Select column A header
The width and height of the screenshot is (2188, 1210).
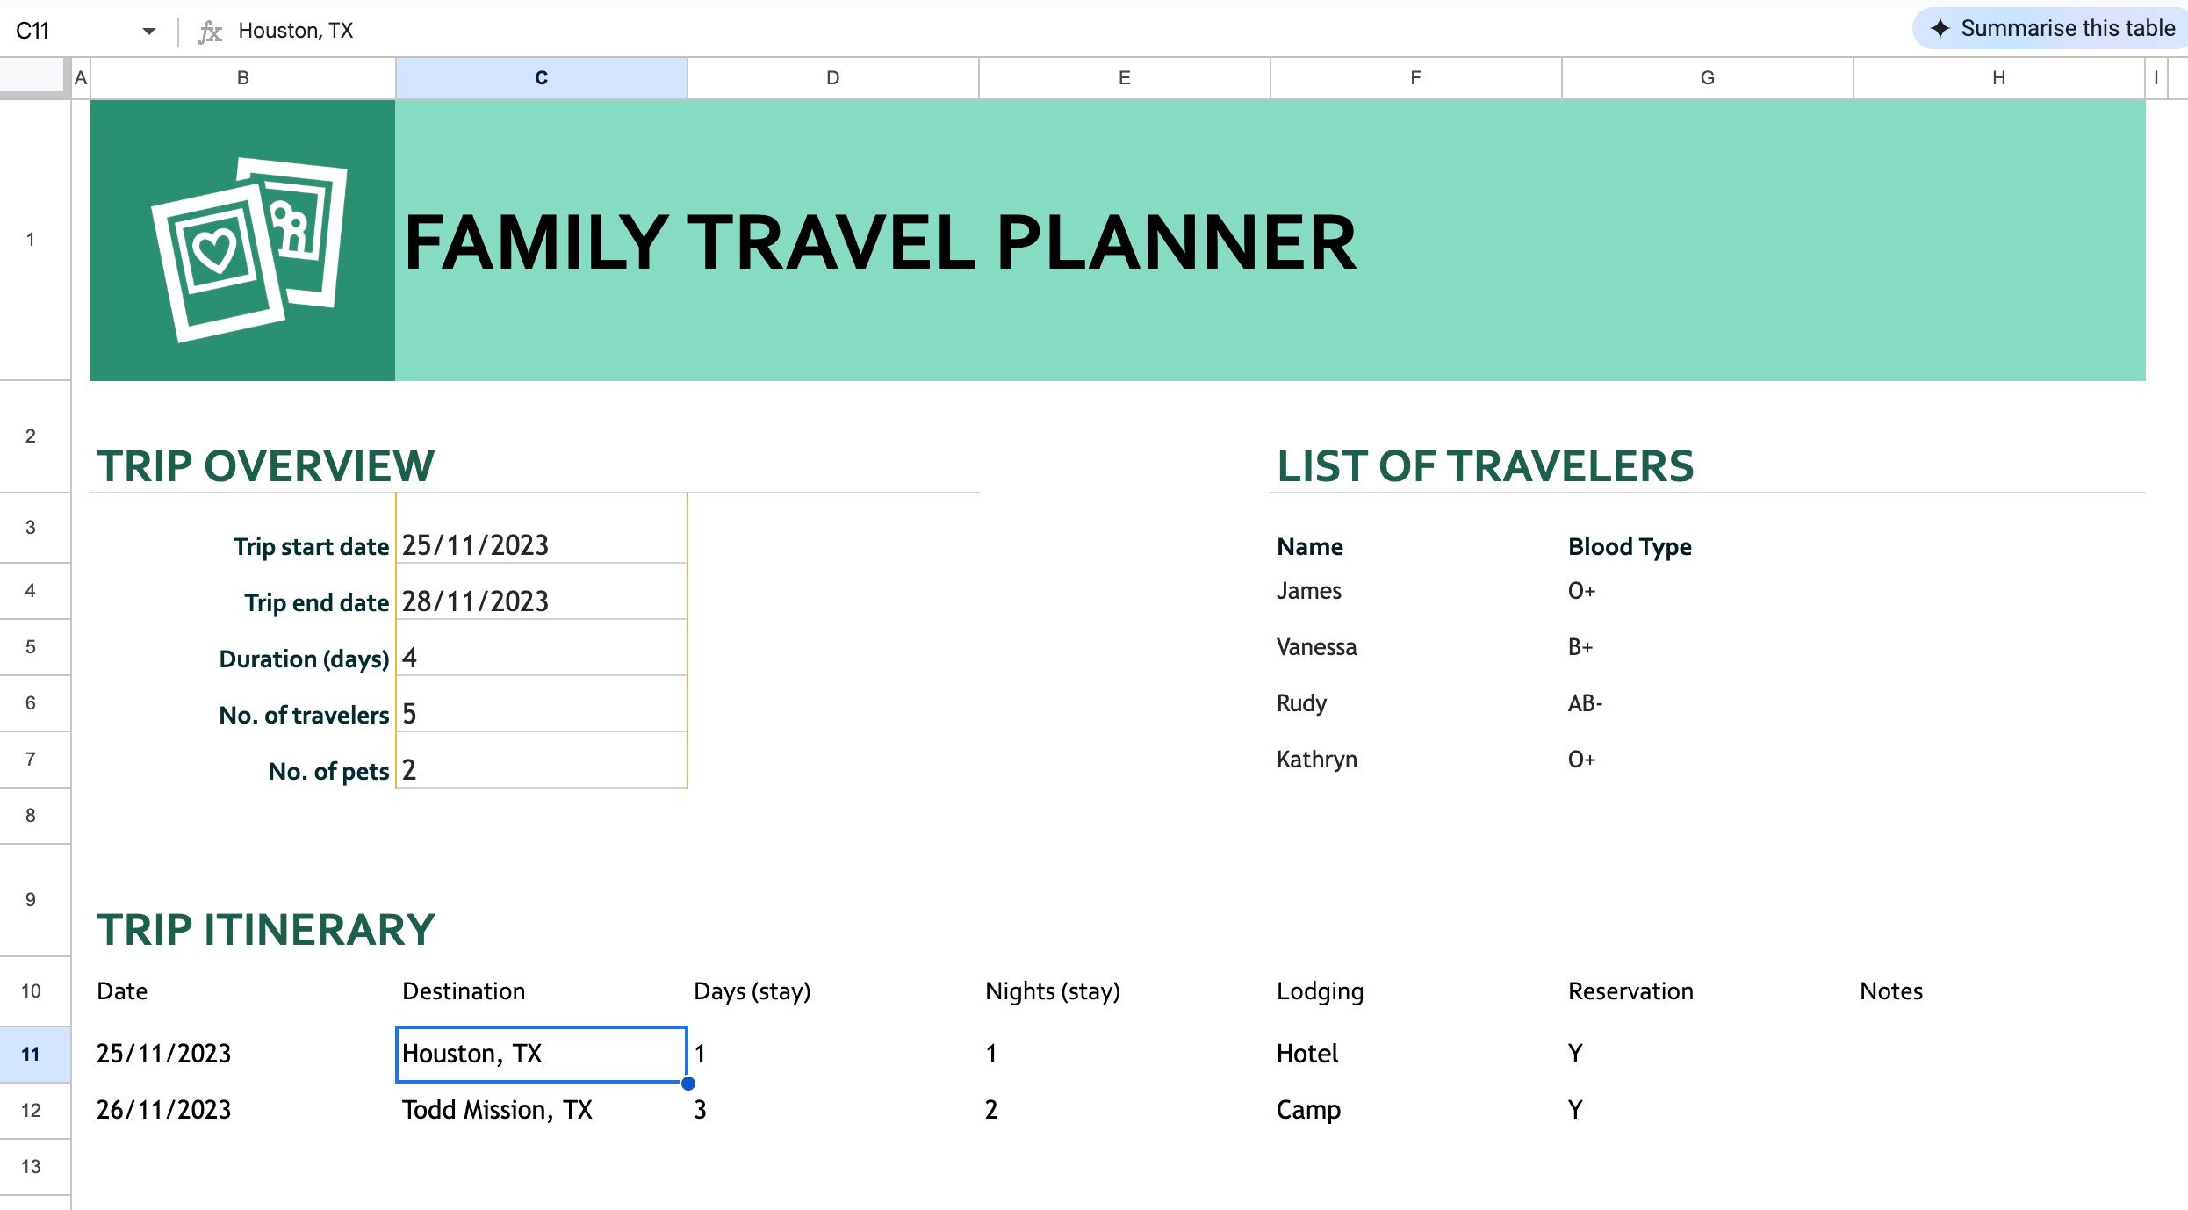[81, 78]
